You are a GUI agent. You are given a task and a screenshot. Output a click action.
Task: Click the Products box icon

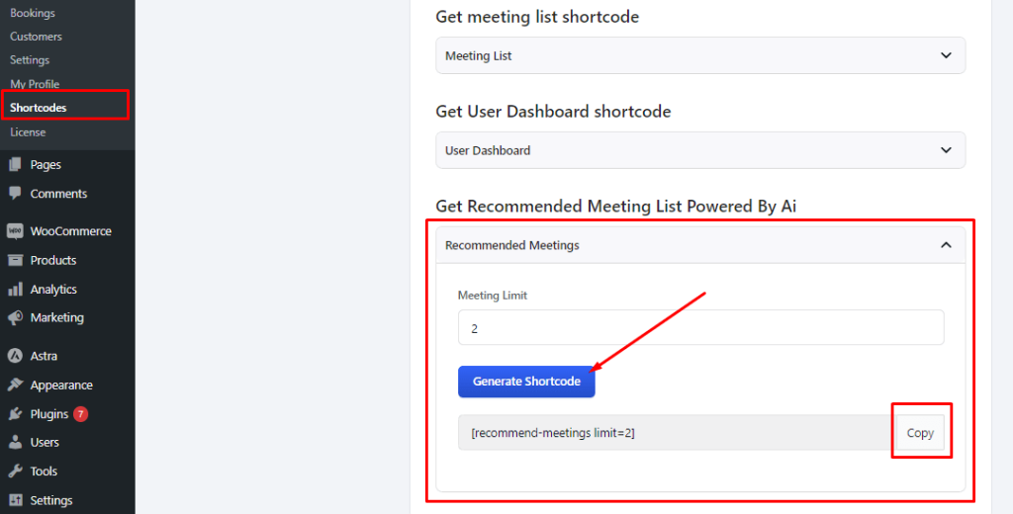15,260
